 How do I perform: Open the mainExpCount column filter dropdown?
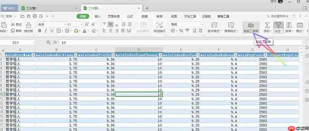point(266,55)
